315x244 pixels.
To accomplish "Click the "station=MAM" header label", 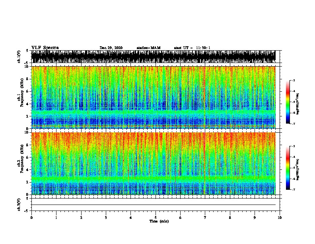I will coord(148,48).
